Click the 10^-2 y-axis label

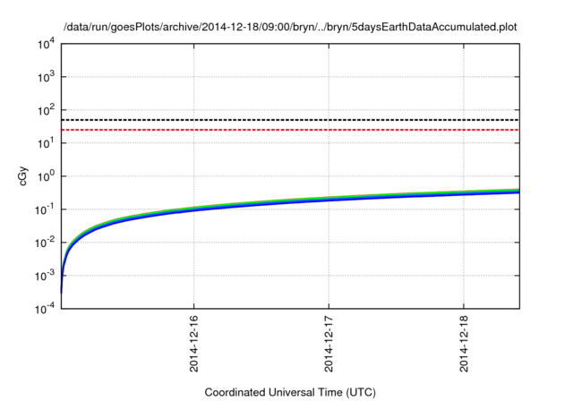[45, 243]
